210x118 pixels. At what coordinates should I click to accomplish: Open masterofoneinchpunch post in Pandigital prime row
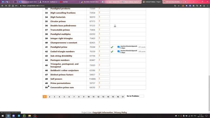[129, 46]
